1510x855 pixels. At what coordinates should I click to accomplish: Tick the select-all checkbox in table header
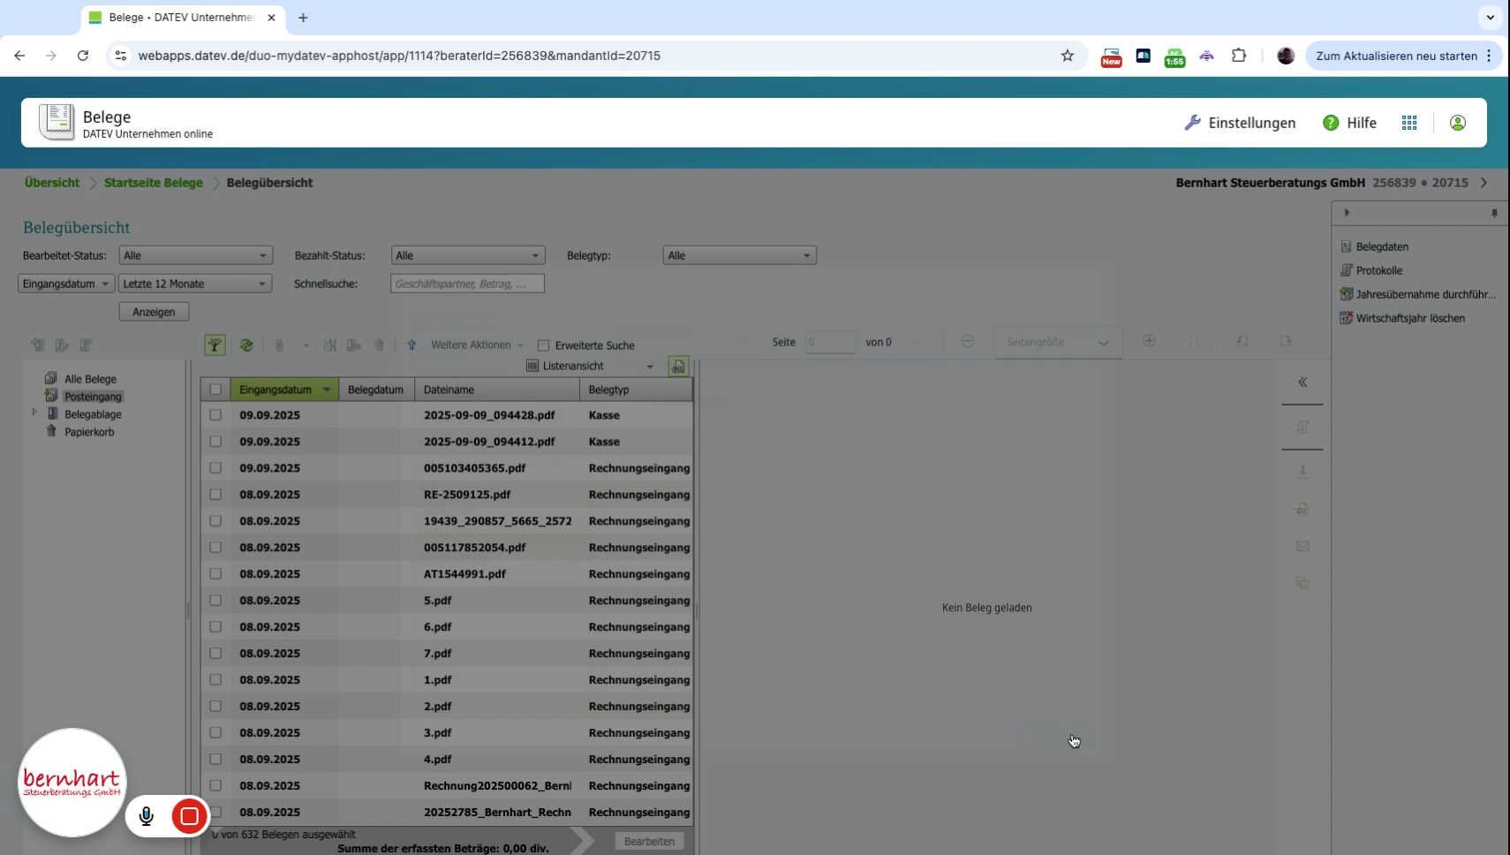[x=215, y=390]
